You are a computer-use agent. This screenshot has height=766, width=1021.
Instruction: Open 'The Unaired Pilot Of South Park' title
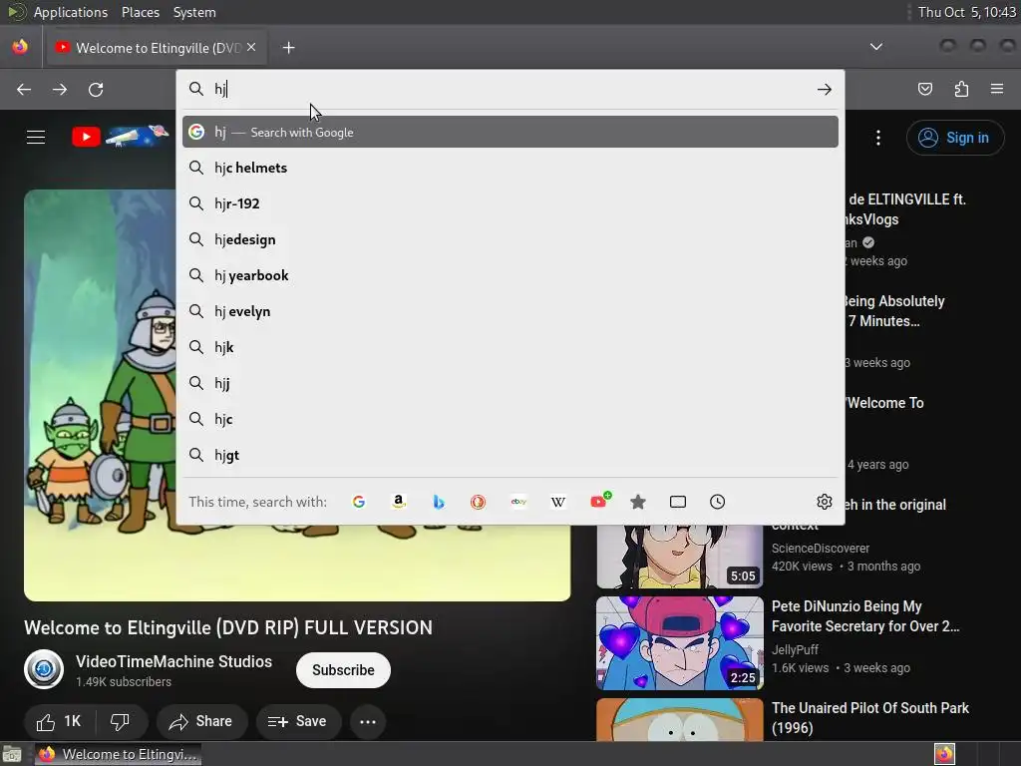coord(869,718)
